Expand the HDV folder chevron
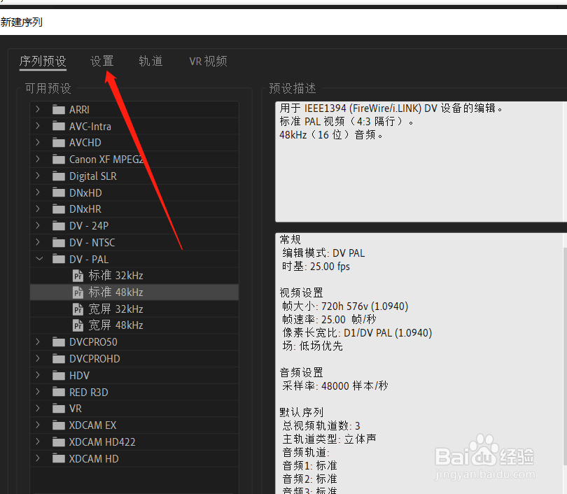 (38, 375)
